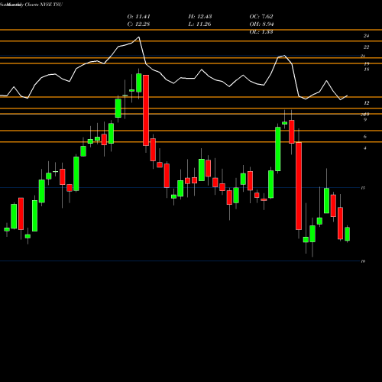This screenshot has height=382, width=382.
Task: Click the peak point of the white indicator line
Action: (139, 37)
